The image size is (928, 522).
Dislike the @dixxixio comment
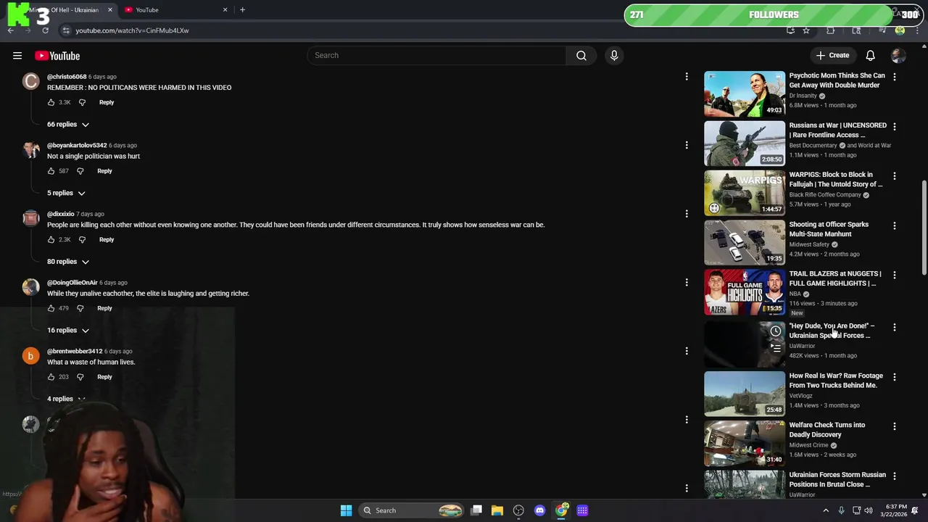point(82,239)
